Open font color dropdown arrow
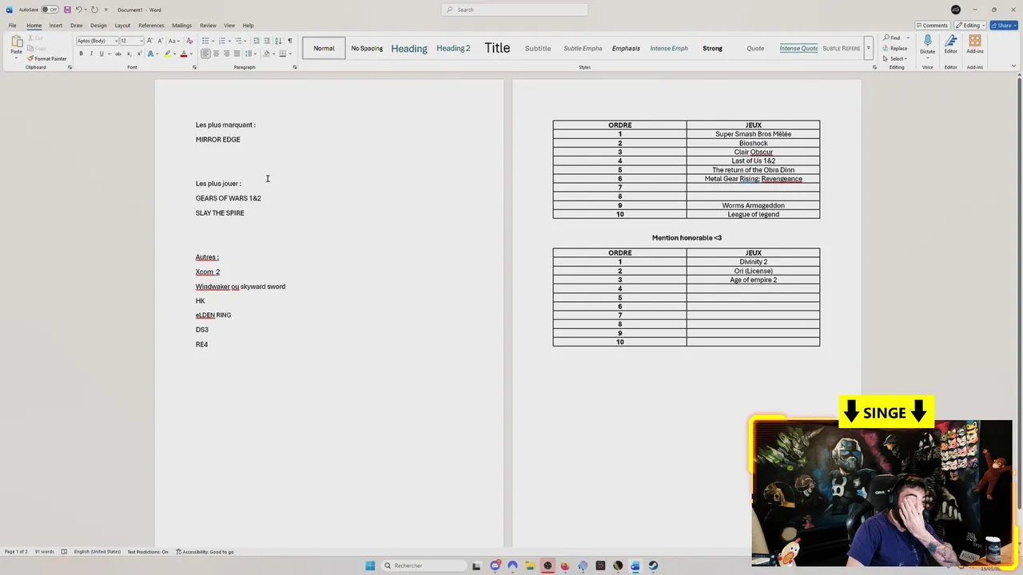This screenshot has height=575, width=1023. click(190, 54)
